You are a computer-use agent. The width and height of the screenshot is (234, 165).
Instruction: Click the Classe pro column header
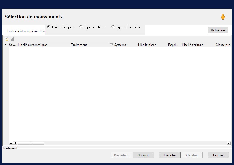pos(223,45)
